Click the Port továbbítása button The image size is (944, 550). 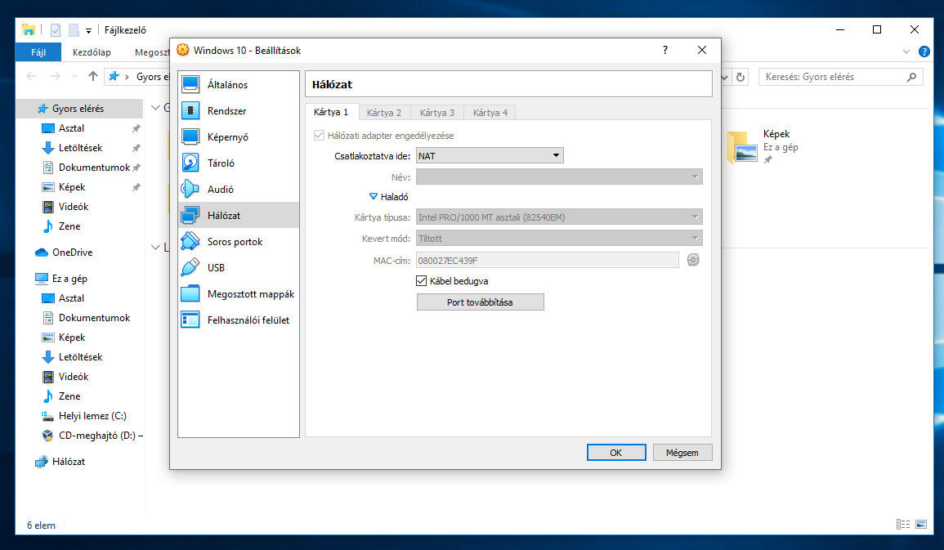(x=480, y=302)
